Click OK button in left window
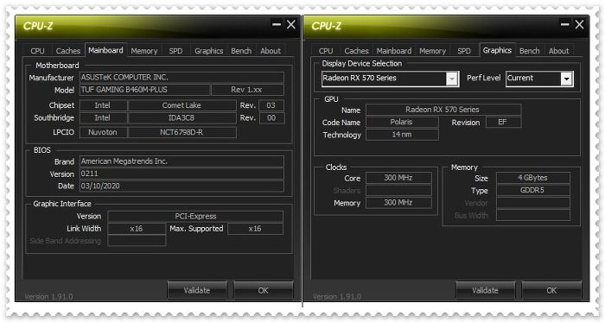605x322 pixels. pos(263,290)
